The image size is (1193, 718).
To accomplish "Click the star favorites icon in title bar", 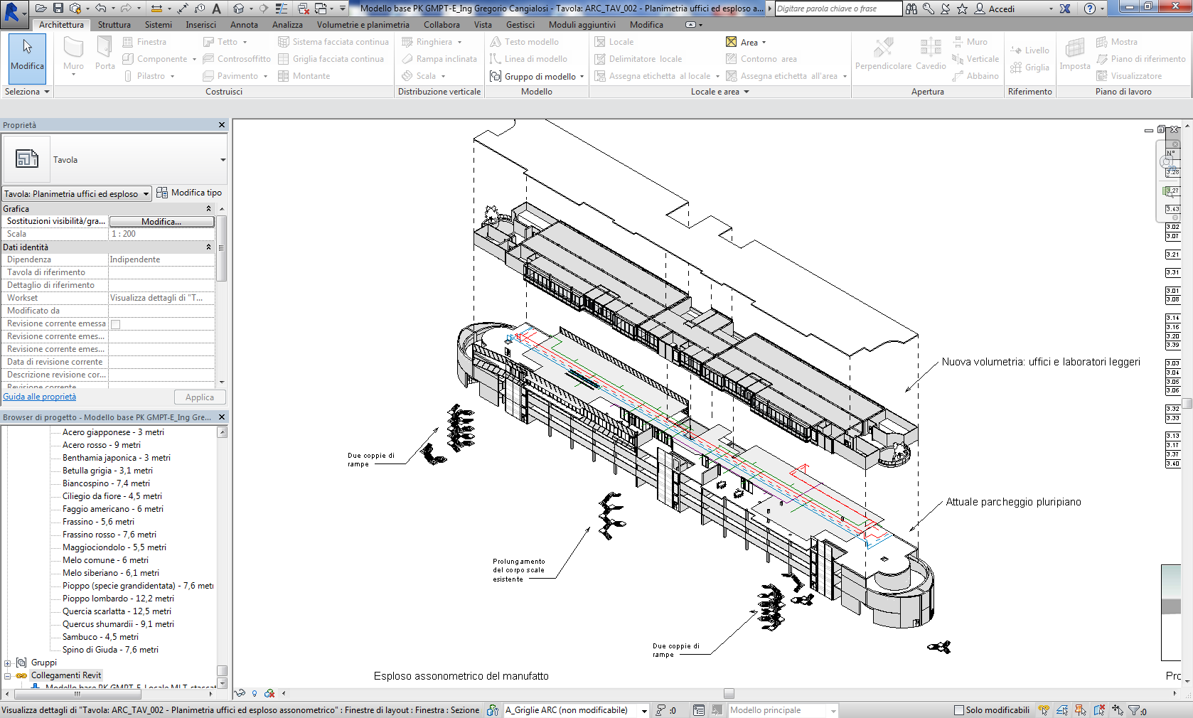I will (x=962, y=9).
